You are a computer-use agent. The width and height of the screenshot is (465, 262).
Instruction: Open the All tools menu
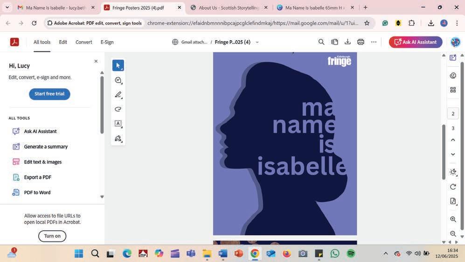42,42
